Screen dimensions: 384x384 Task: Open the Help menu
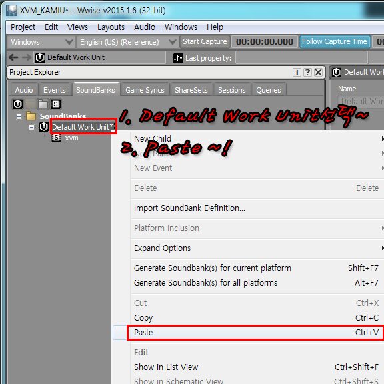(215, 27)
